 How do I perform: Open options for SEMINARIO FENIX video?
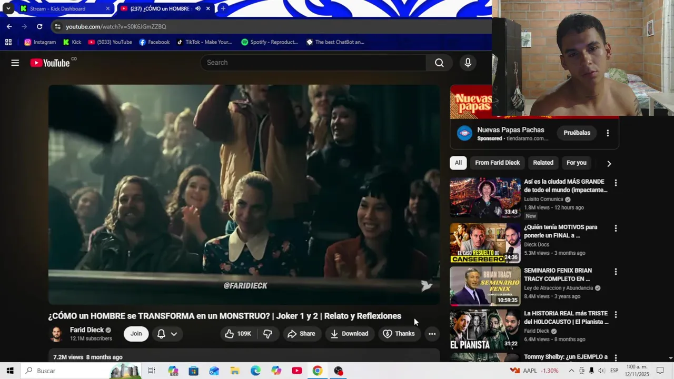(x=616, y=272)
